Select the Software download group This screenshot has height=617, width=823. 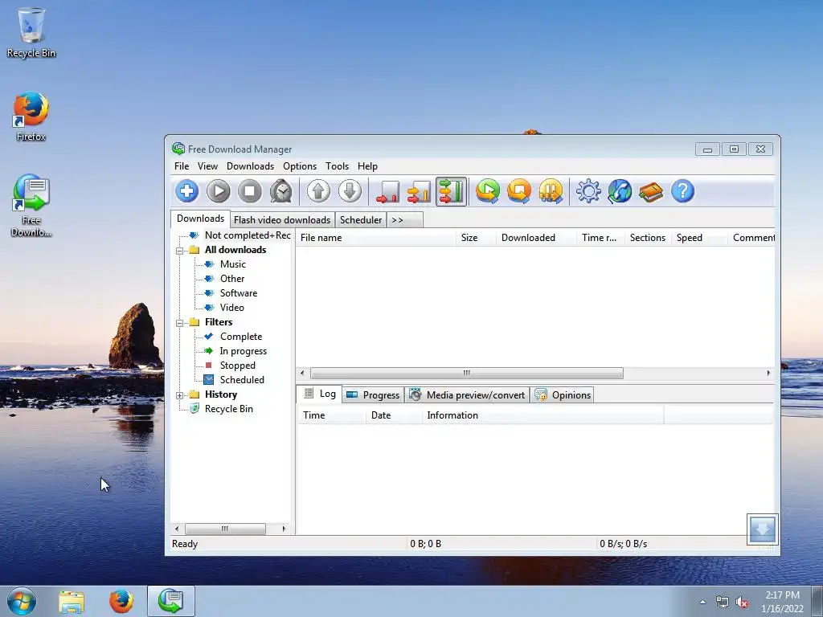click(238, 293)
